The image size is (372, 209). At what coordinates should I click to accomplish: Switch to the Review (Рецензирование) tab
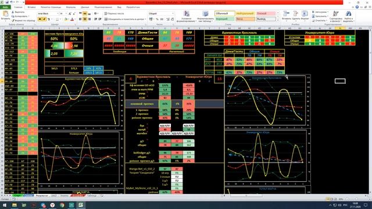pos(103,8)
